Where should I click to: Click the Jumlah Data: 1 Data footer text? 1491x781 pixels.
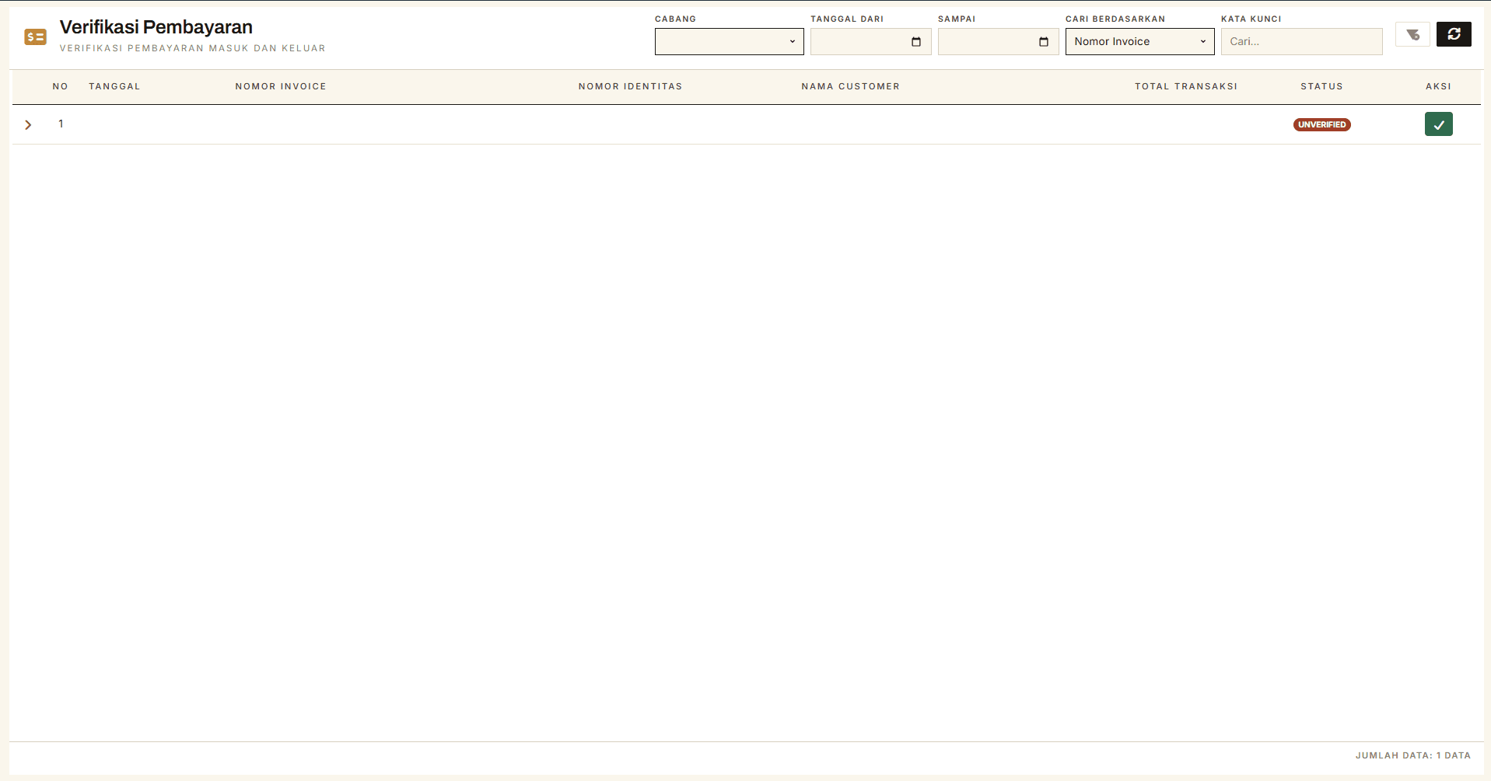(x=1413, y=755)
